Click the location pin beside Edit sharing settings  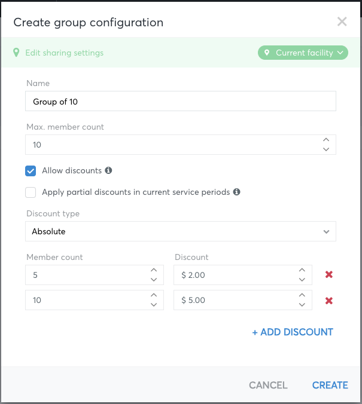16,53
